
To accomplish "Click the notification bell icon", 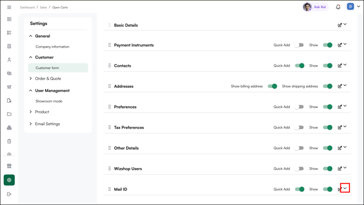I will tap(338, 7).
